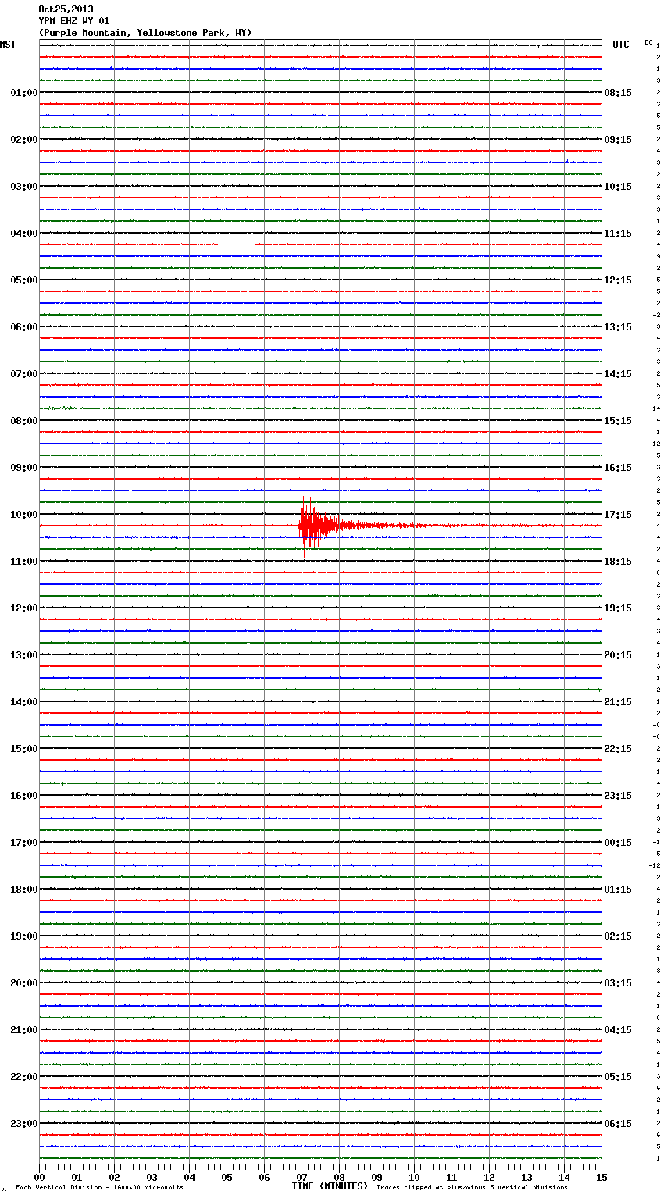Viewport: 664px width, 1198px height.
Task: Click the 18:15 UTC time label
Action: 618,562
